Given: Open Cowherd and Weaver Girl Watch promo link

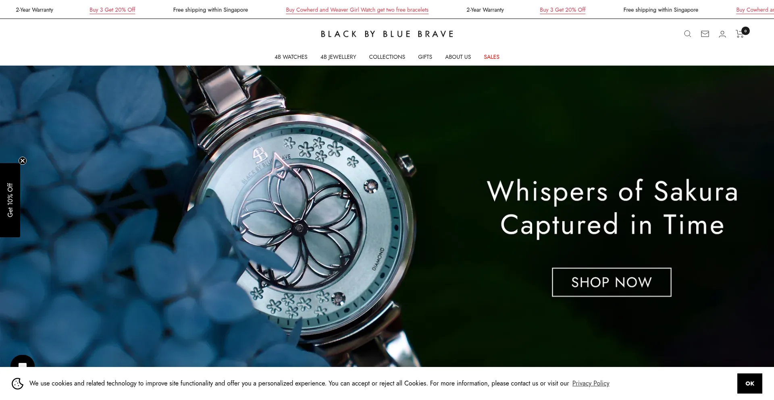Looking at the screenshot, I should pyautogui.click(x=357, y=10).
